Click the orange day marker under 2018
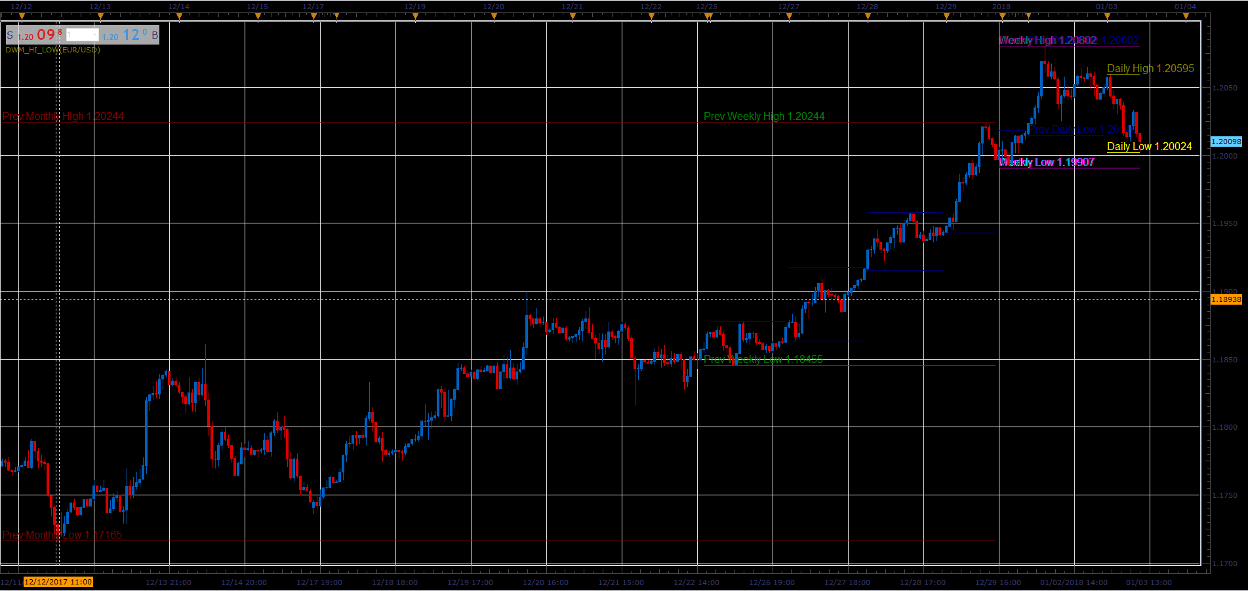1248x591 pixels. 1002,18
